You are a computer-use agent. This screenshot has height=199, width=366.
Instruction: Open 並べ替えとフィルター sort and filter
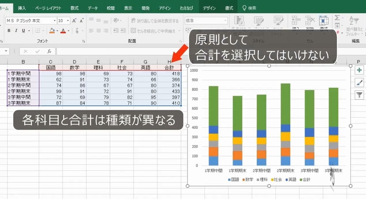[354, 26]
